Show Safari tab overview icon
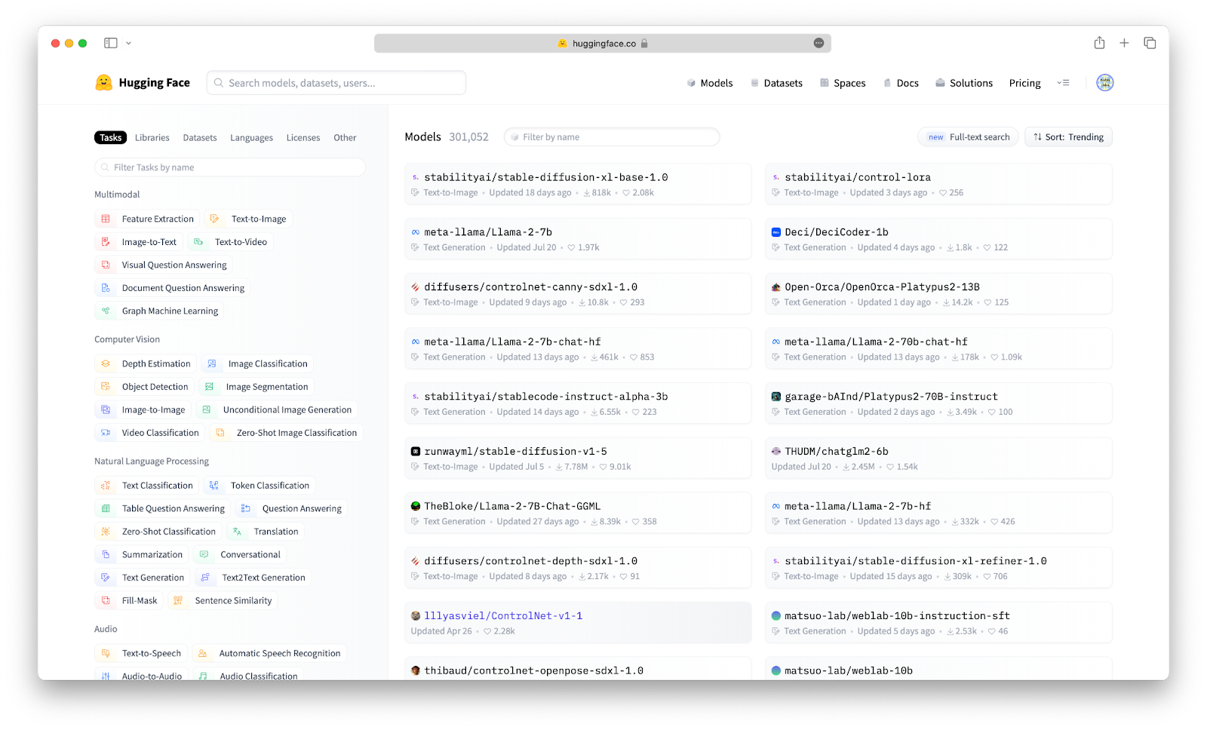The image size is (1207, 730). coord(1150,43)
